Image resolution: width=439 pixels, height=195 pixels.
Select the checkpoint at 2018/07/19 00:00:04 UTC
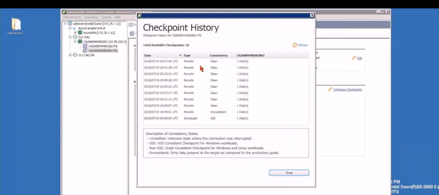pyautogui.click(x=226, y=118)
